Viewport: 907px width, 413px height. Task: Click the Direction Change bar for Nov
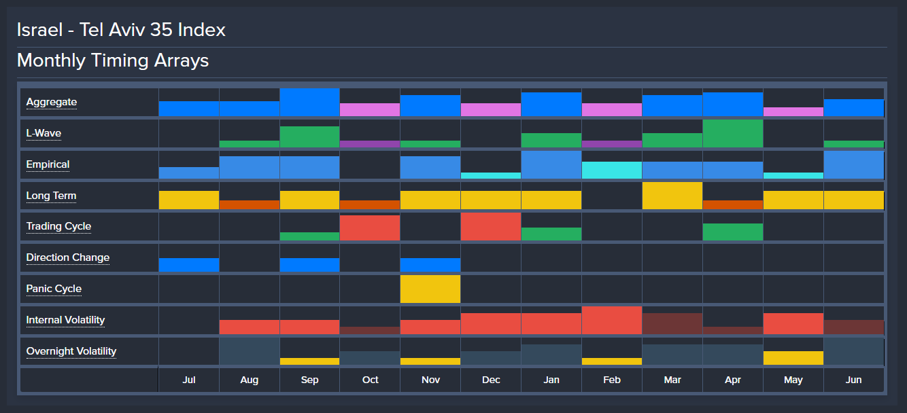431,265
